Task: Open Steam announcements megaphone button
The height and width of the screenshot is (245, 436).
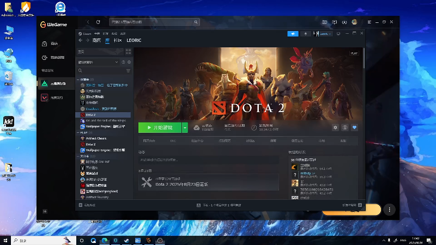Action: (x=293, y=34)
